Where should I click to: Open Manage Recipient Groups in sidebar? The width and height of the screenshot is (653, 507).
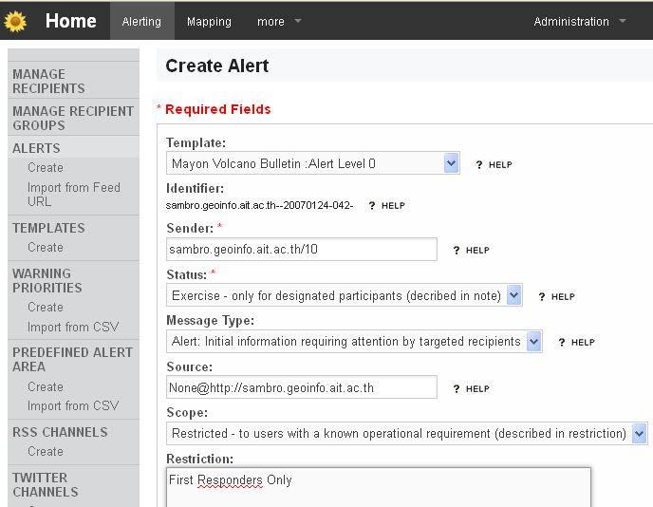tap(73, 118)
